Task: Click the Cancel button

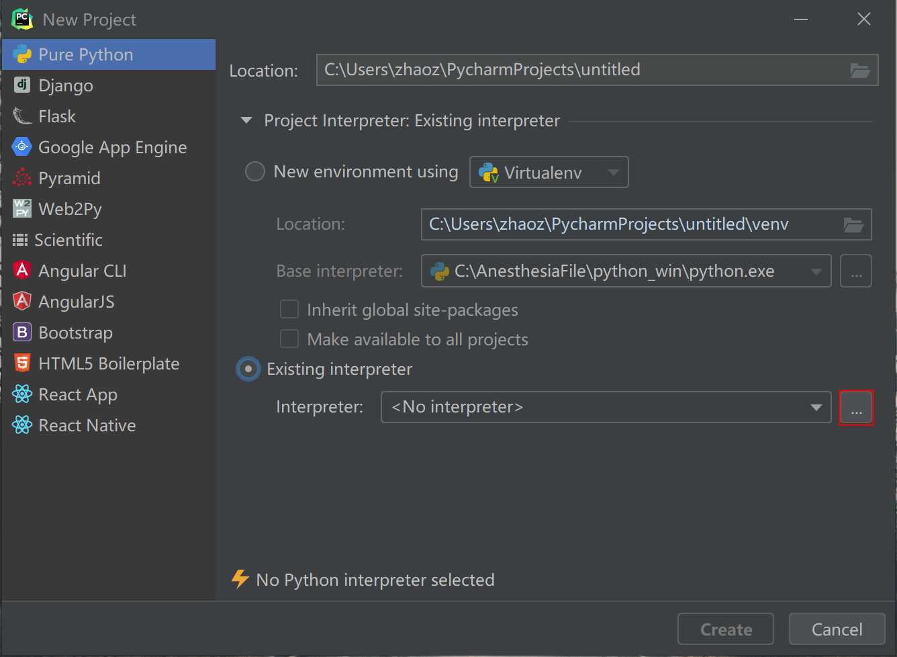Action: coord(837,629)
